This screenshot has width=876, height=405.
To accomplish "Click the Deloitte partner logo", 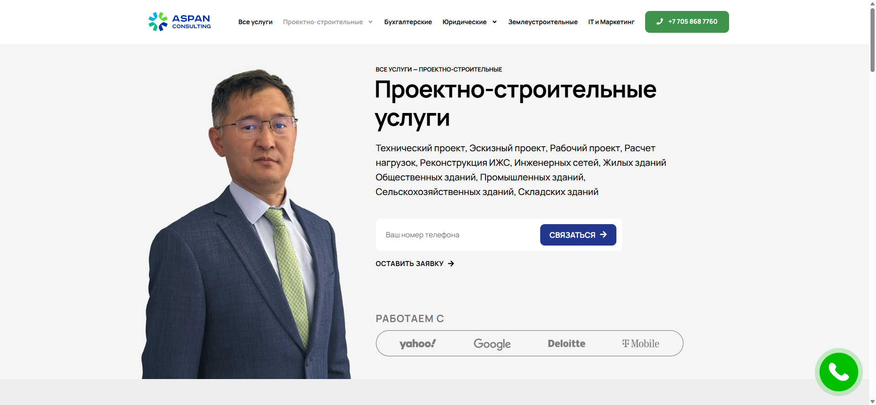I will click(x=566, y=343).
